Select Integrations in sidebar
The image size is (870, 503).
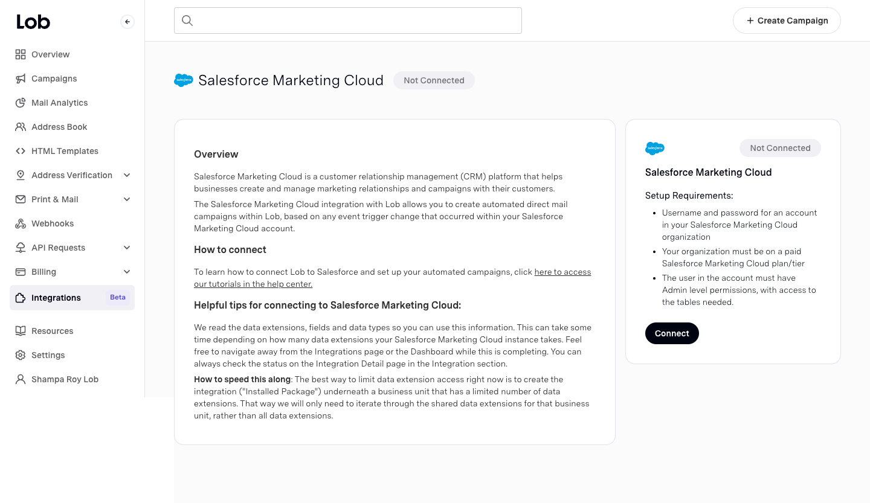[x=72, y=298]
